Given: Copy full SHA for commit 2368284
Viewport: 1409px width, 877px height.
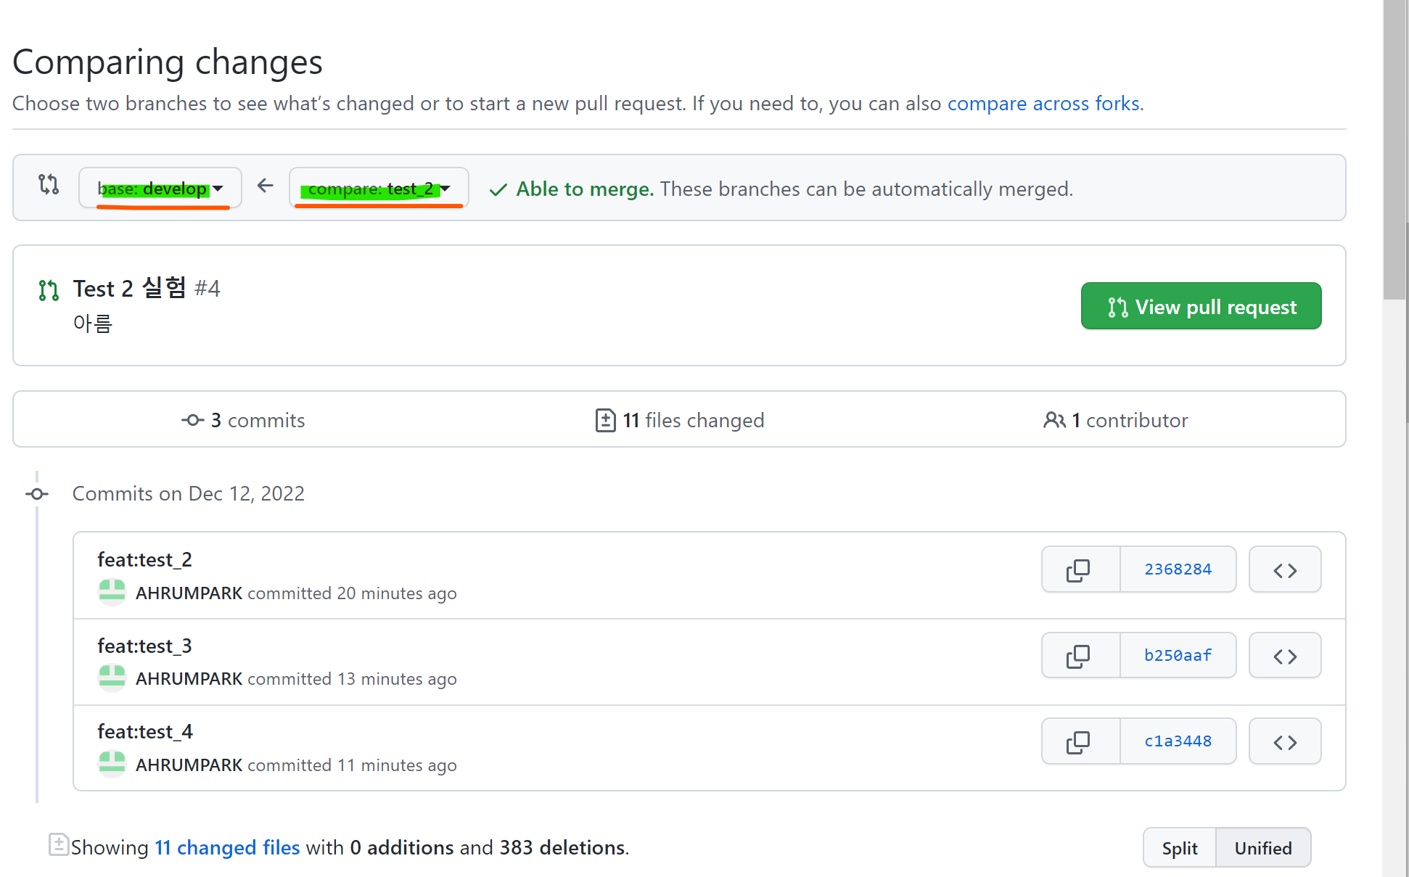Looking at the screenshot, I should tap(1080, 570).
